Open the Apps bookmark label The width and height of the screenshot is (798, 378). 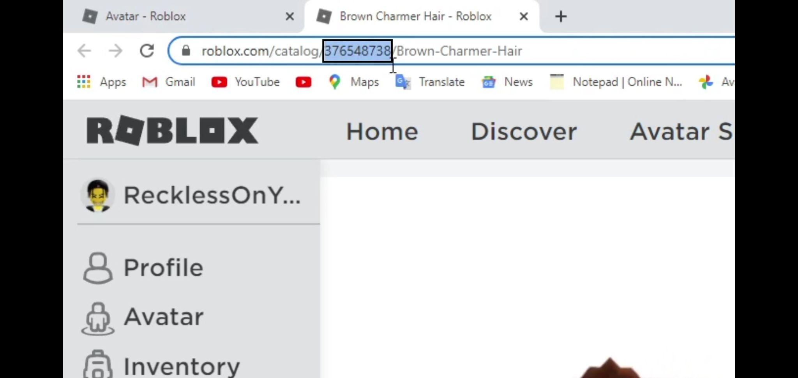(113, 82)
